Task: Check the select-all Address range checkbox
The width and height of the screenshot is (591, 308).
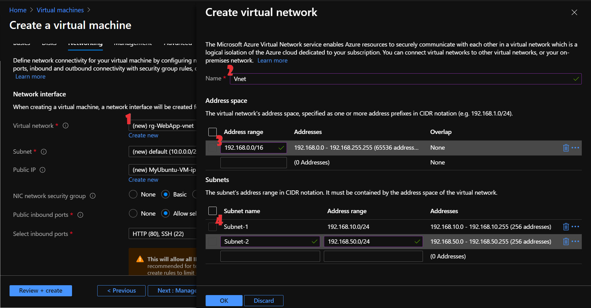Action: [x=212, y=132]
